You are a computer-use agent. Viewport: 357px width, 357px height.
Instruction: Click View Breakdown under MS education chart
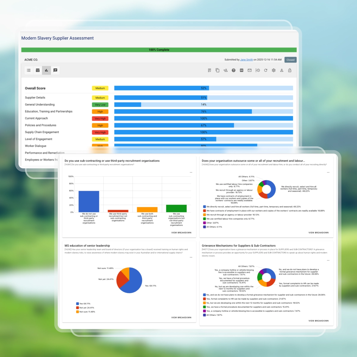pyautogui.click(x=181, y=317)
